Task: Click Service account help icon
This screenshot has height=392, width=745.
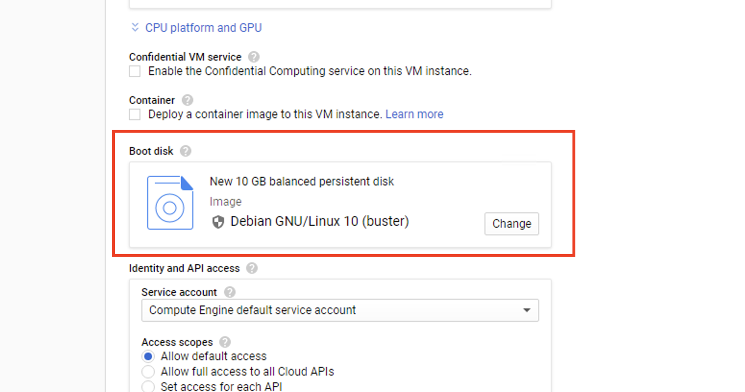Action: 230,292
